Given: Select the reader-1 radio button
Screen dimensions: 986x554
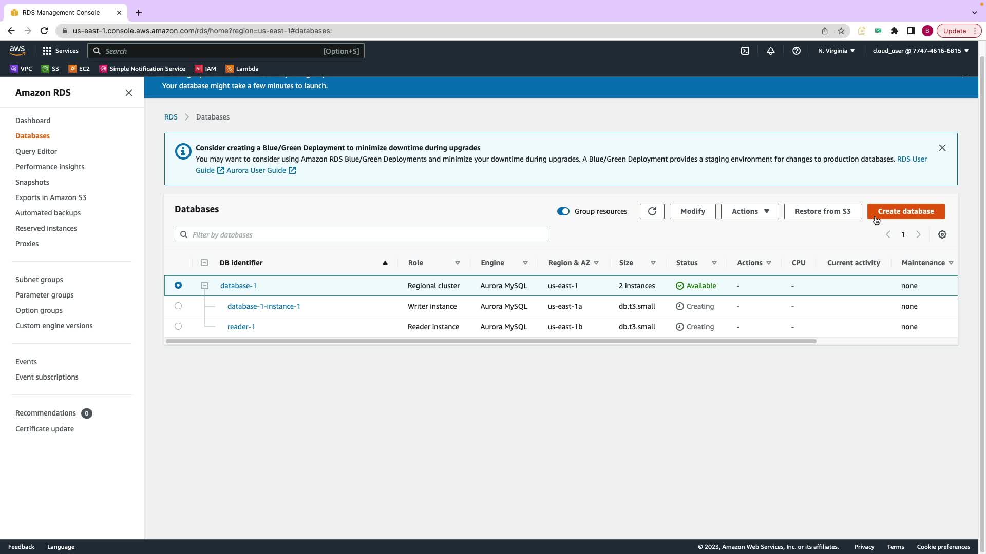Looking at the screenshot, I should click(178, 326).
